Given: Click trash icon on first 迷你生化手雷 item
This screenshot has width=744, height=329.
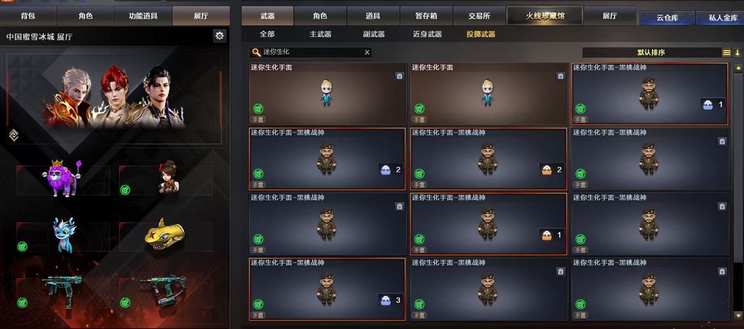Looking at the screenshot, I should pos(400,76).
